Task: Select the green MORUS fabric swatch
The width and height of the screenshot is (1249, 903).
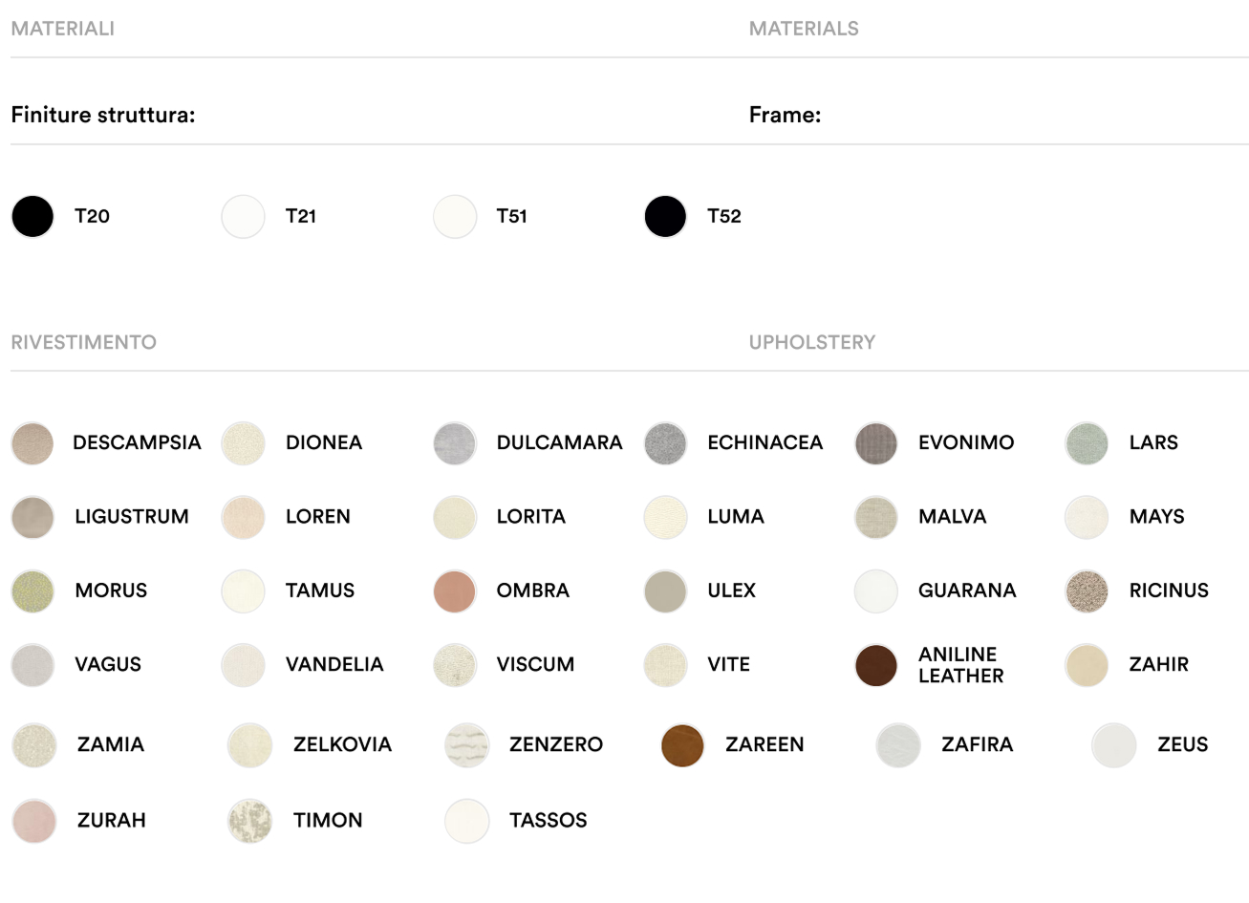Action: 32,591
